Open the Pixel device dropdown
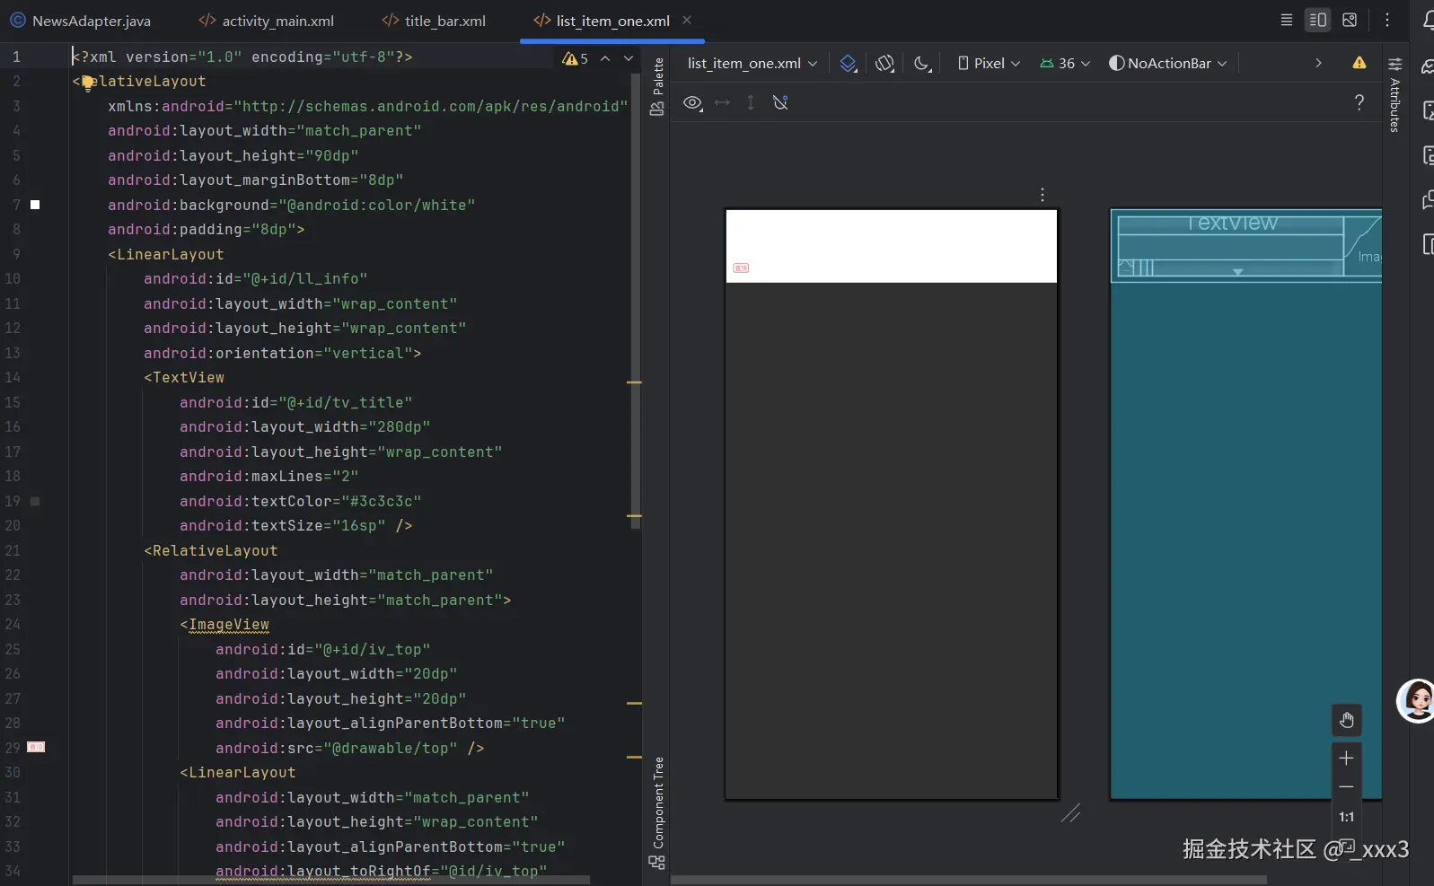Screen dimensions: 1434x886 point(989,64)
